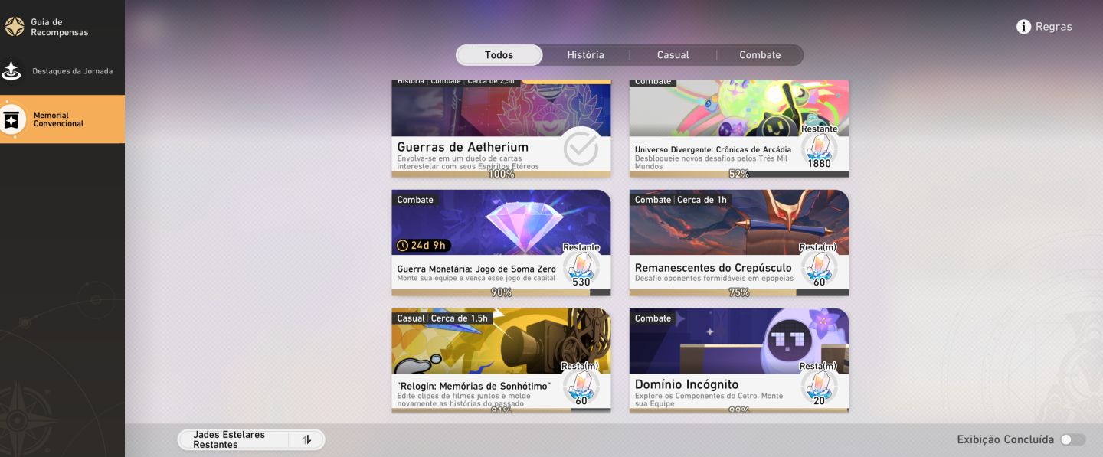This screenshot has width=1103, height=457.
Task: Select the Todos filter tab
Action: tap(499, 55)
